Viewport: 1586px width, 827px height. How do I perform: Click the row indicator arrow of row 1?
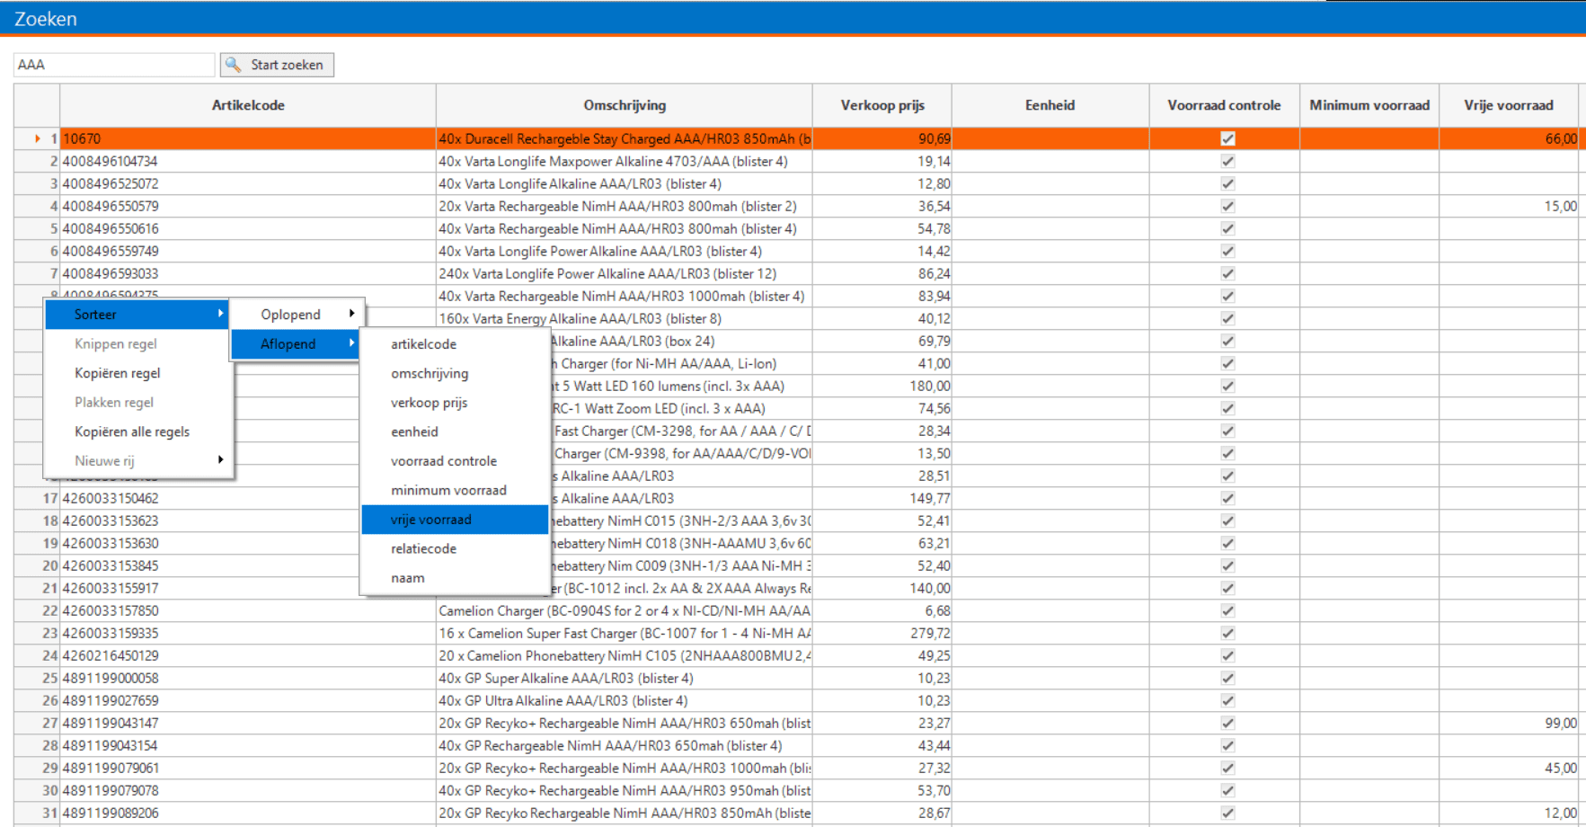[37, 138]
